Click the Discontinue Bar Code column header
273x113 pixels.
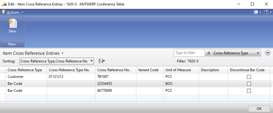click(249, 70)
